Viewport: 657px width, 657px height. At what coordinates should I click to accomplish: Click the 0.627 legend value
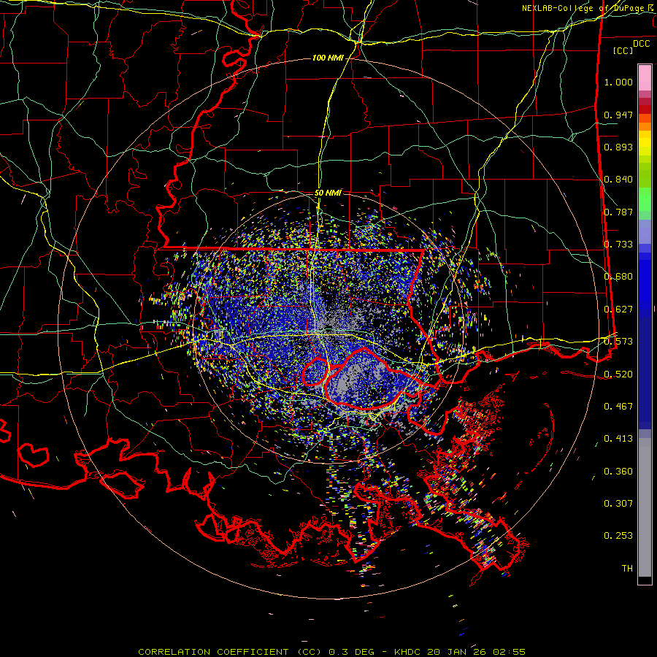(x=618, y=310)
